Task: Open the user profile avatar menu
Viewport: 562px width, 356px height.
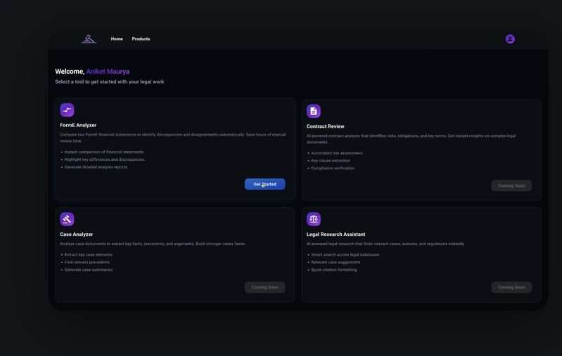Action: (510, 39)
